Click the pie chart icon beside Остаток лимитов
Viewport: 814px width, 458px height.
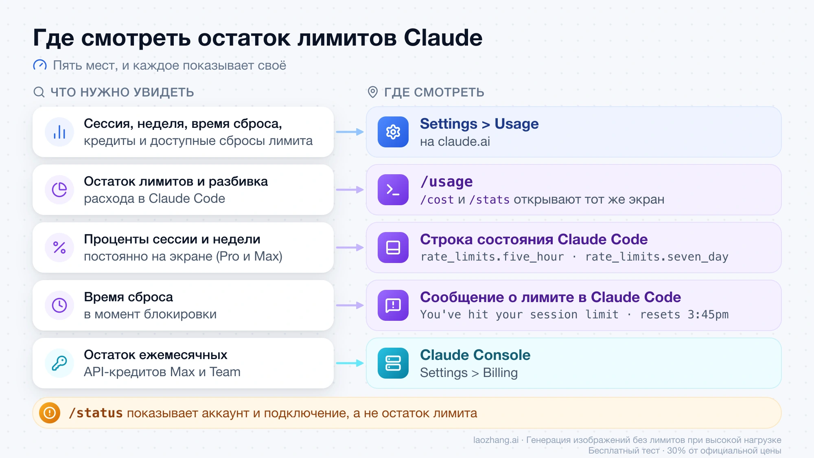[x=59, y=190]
